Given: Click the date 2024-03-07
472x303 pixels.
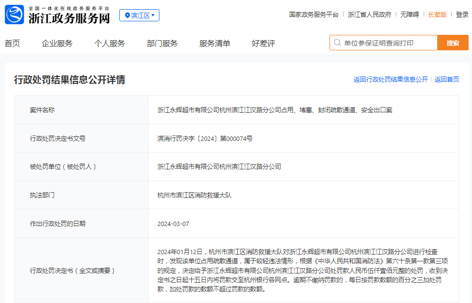Looking at the screenshot, I should coord(173,224).
